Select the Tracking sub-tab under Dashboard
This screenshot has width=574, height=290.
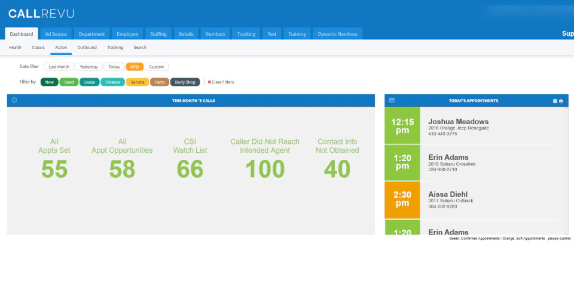pyautogui.click(x=115, y=48)
